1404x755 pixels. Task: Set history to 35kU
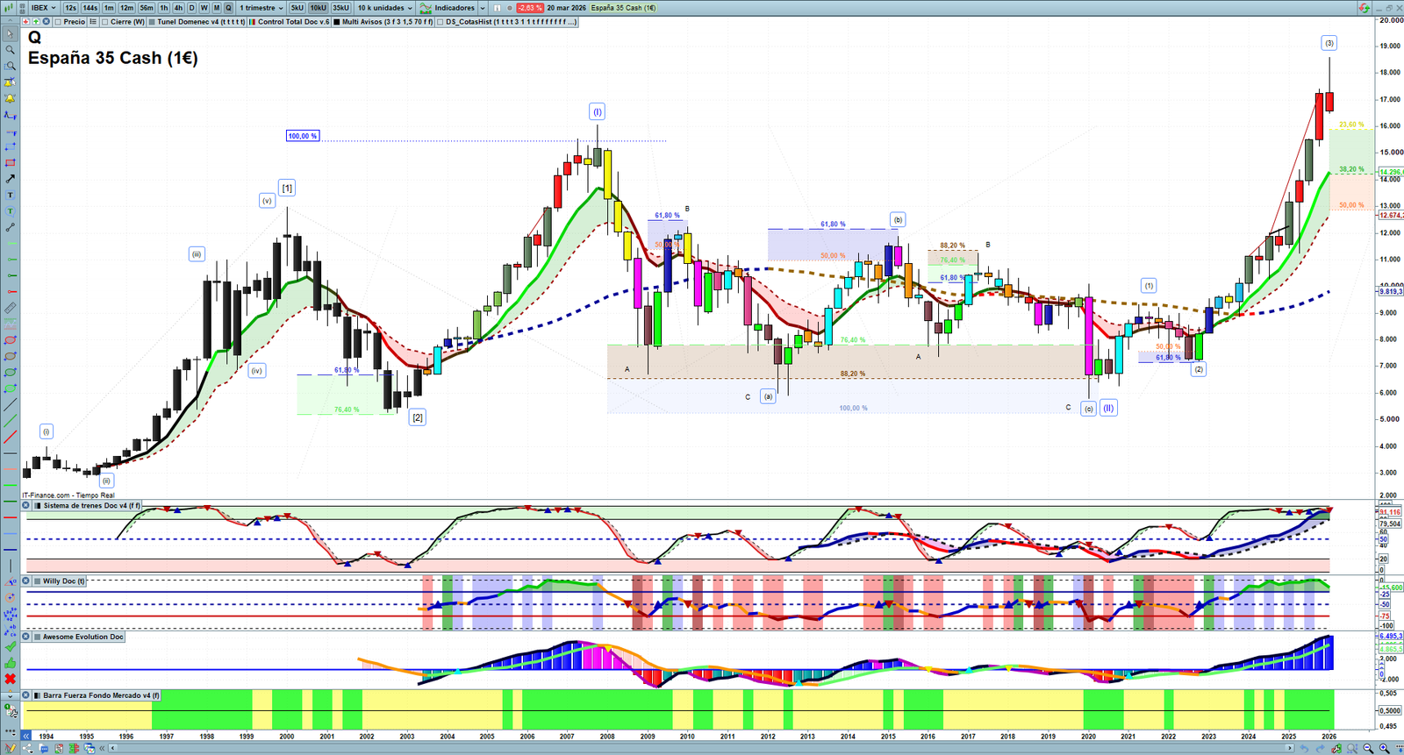[340, 8]
